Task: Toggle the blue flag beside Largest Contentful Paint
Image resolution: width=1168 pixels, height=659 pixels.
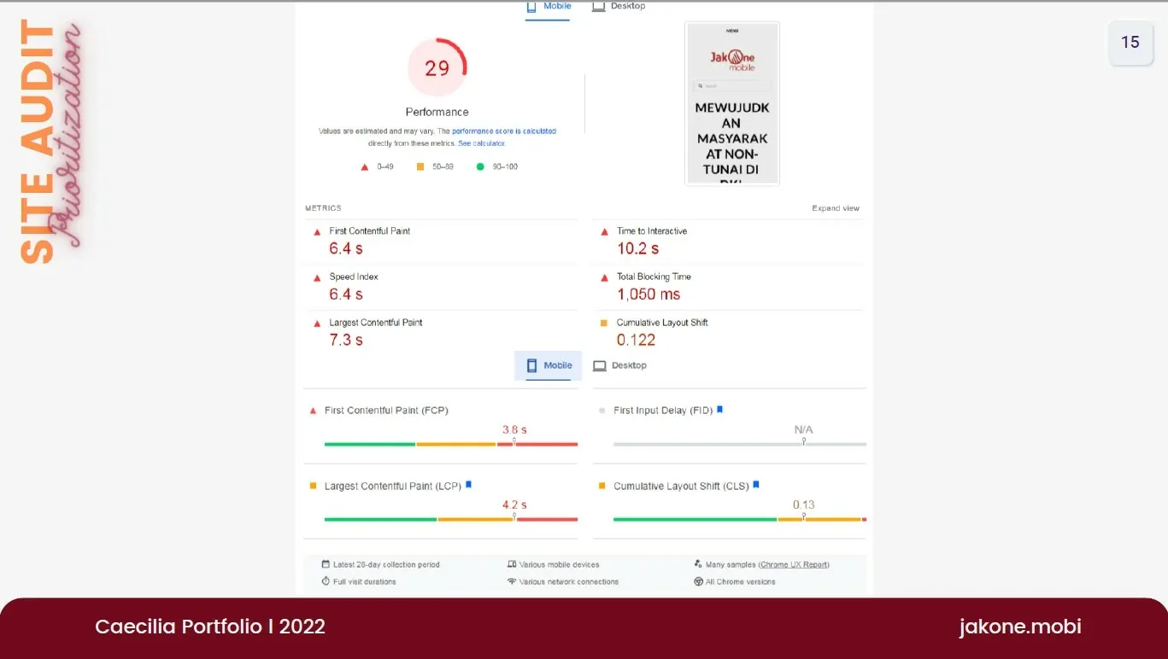Action: click(x=468, y=484)
